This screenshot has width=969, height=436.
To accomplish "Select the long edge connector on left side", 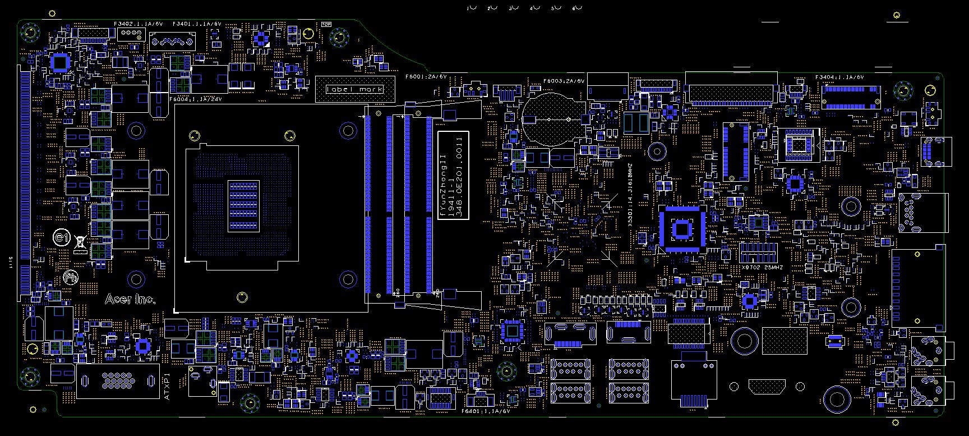I will pos(25,181).
